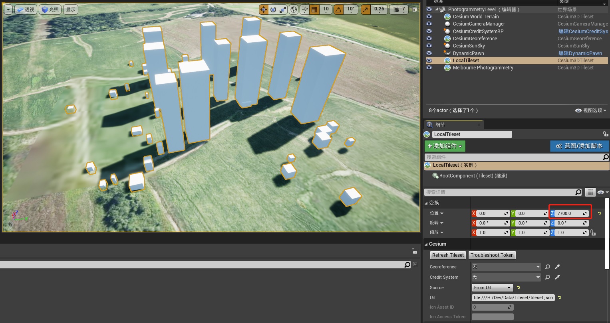Viewport: 610px width, 323px height.
Task: Collapse PhotogrammetryLevel tree in outliner
Action: pos(436,10)
